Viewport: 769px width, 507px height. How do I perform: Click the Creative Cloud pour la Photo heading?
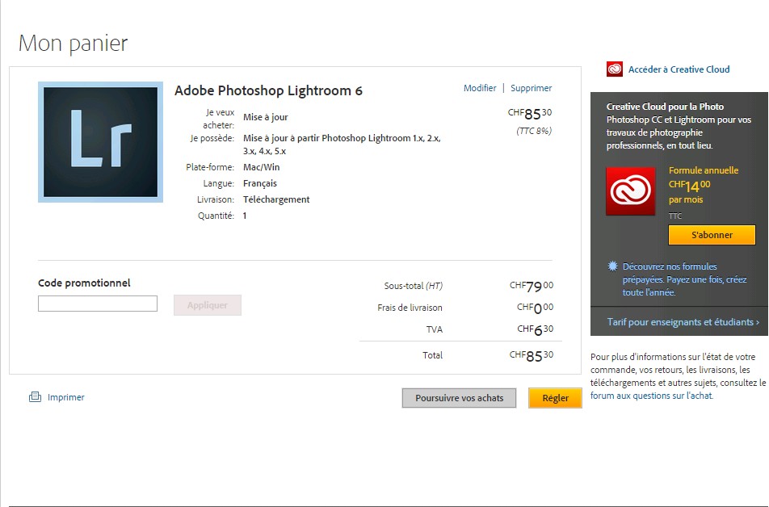click(x=665, y=107)
